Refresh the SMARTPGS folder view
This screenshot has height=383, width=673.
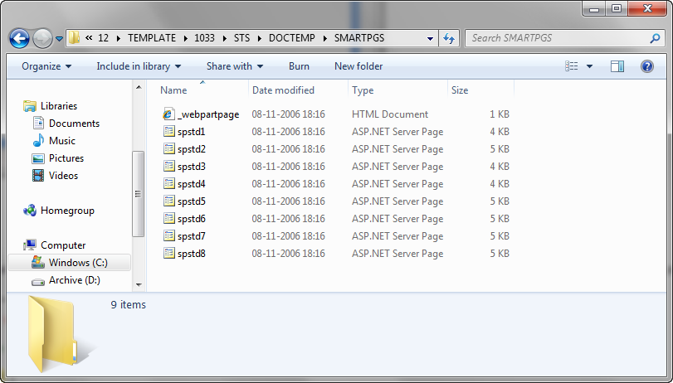pos(449,39)
